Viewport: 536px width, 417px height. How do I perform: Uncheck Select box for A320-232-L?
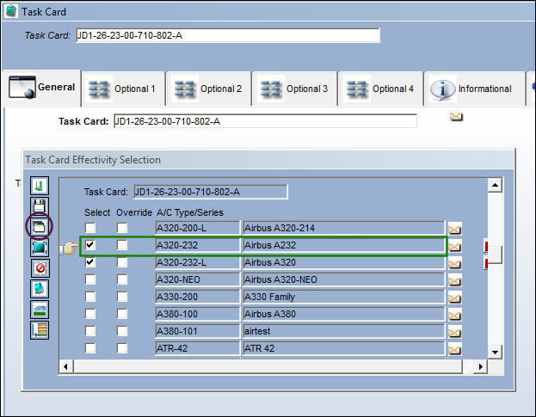90,262
